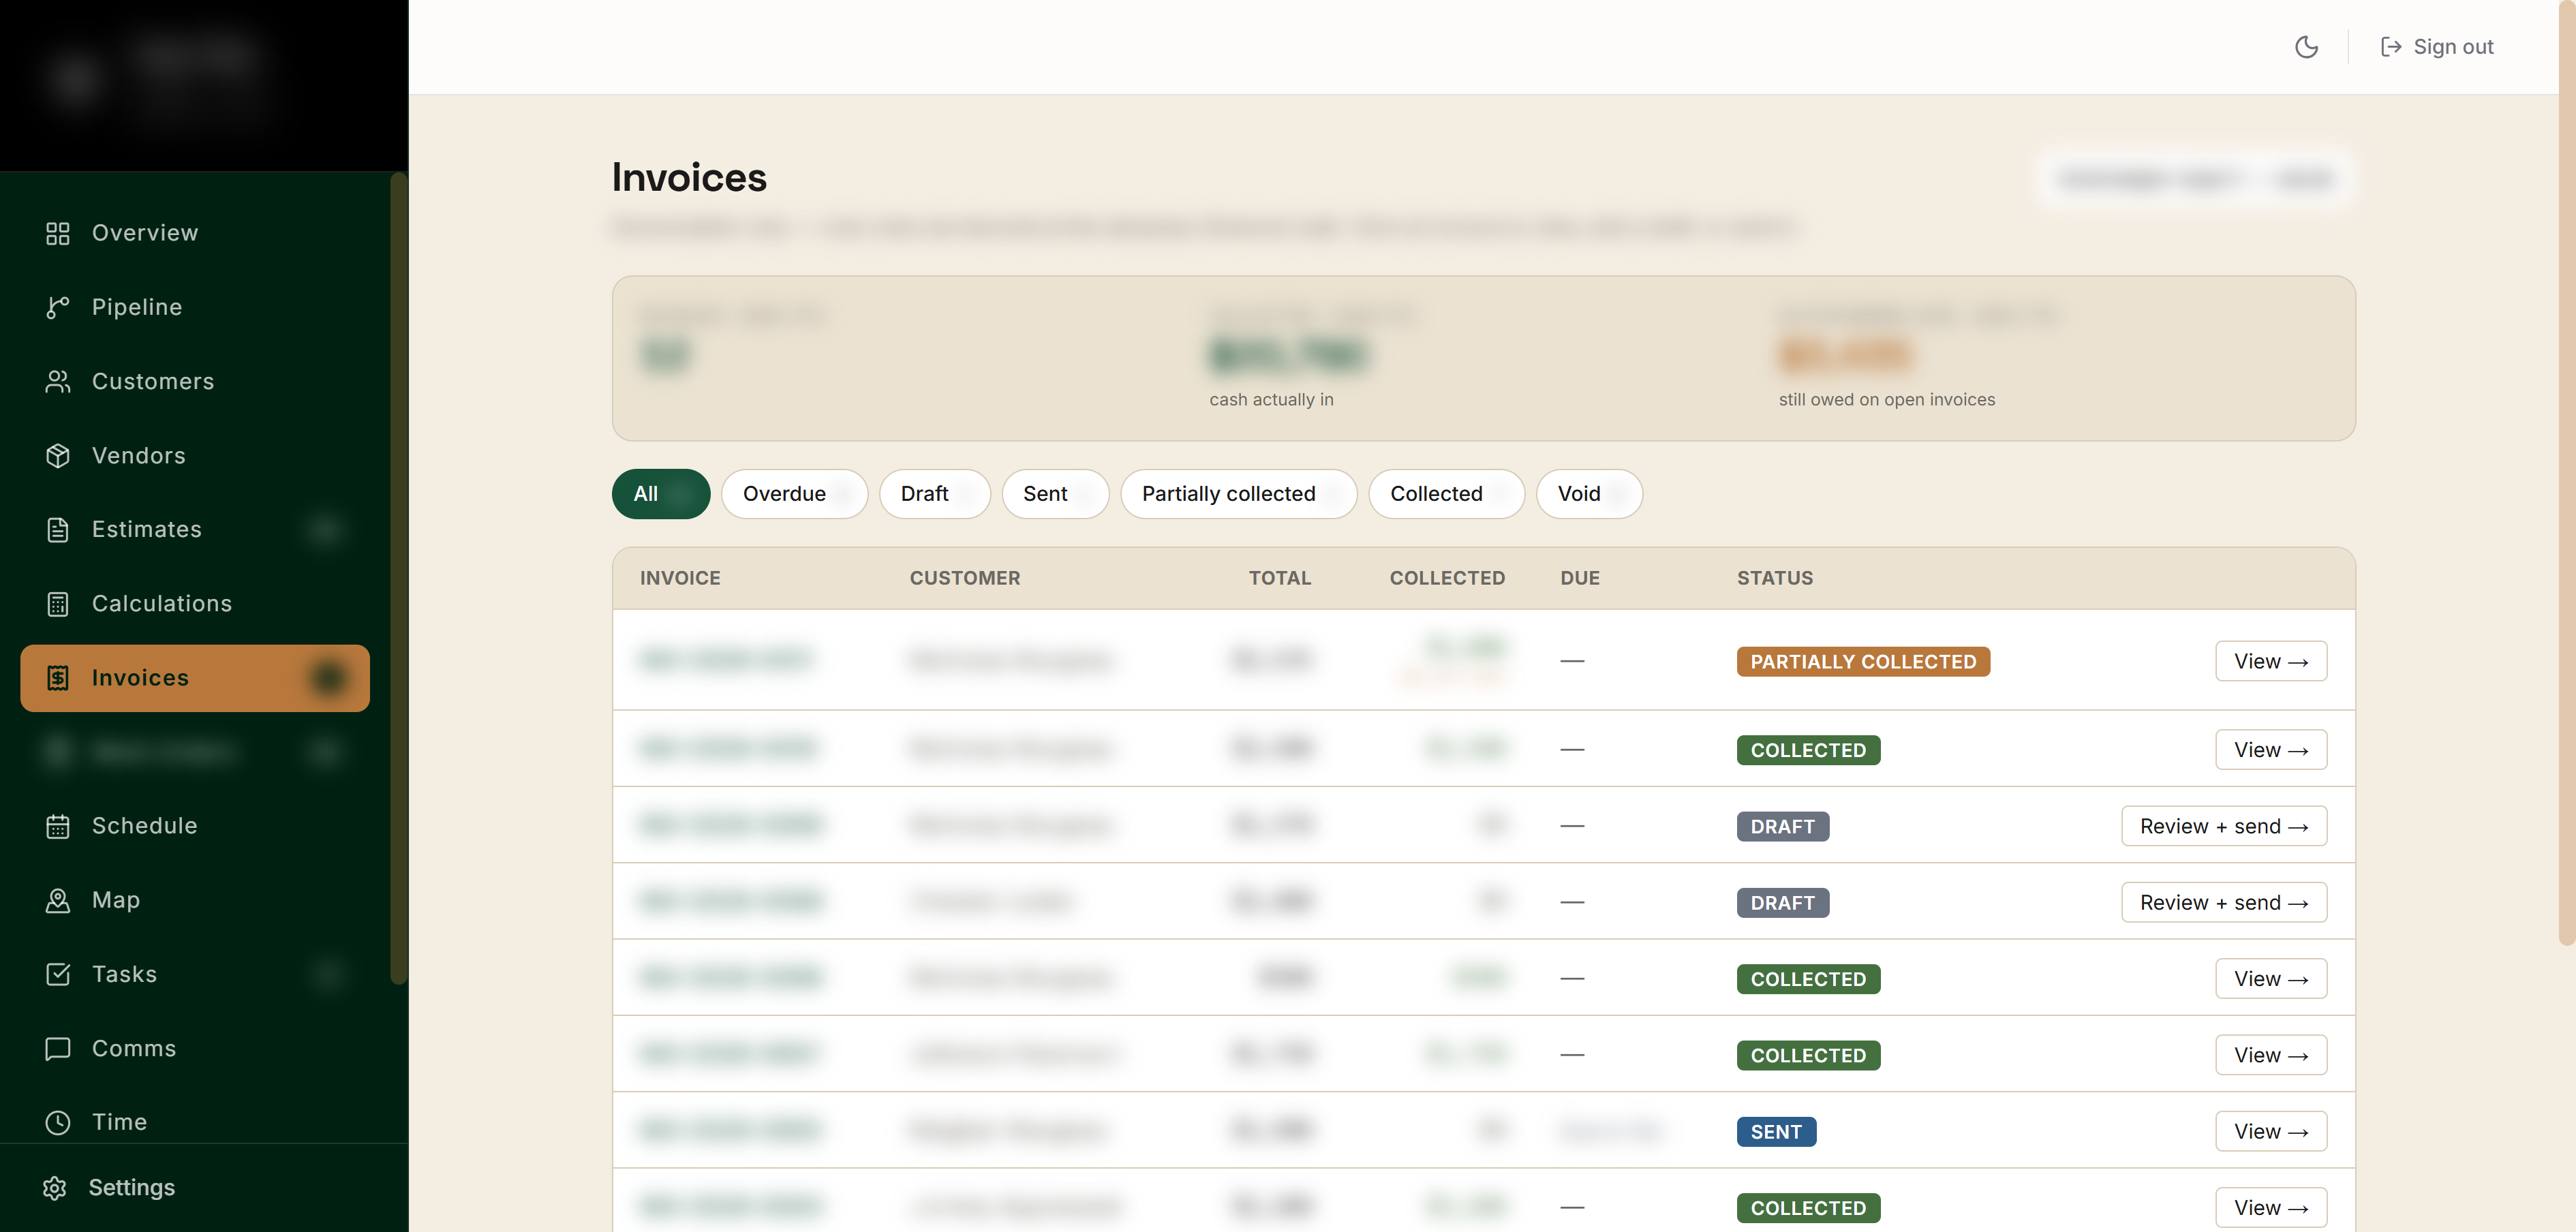Click the COLLECTED column header

[x=1447, y=578]
